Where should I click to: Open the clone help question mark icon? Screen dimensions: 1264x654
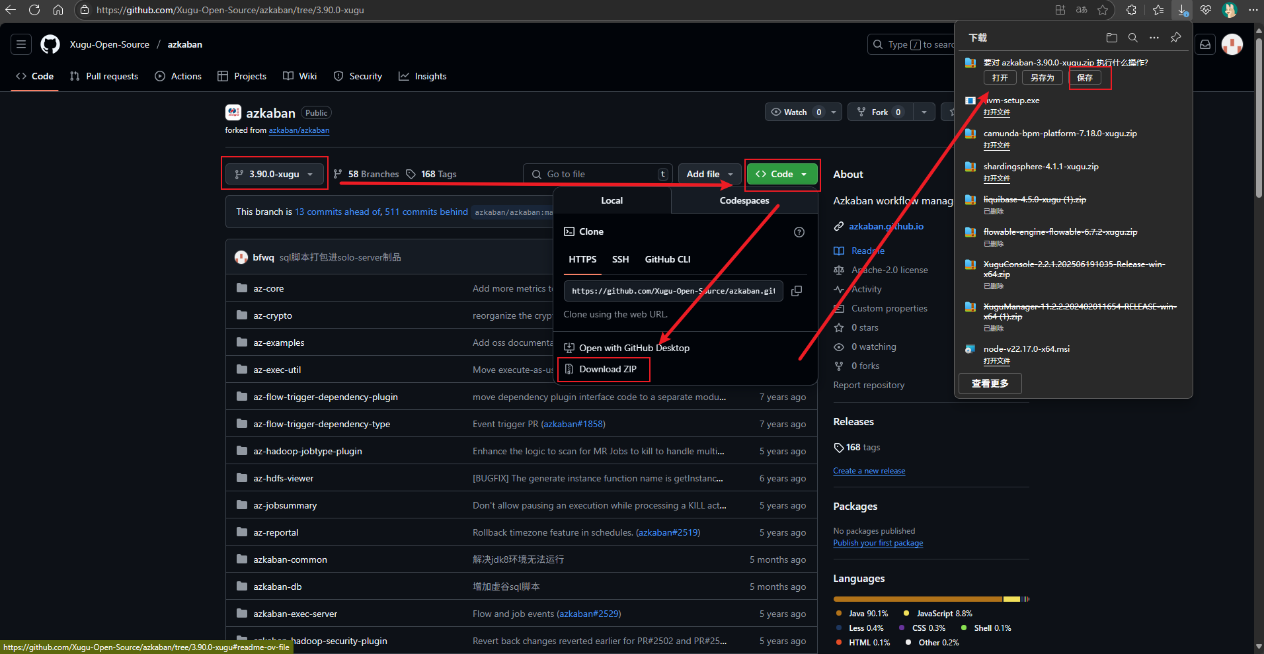(x=799, y=232)
